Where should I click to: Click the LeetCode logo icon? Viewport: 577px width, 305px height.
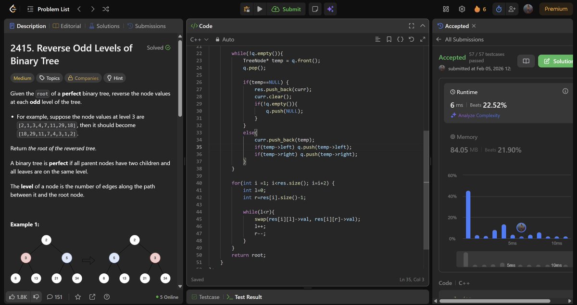coord(12,9)
